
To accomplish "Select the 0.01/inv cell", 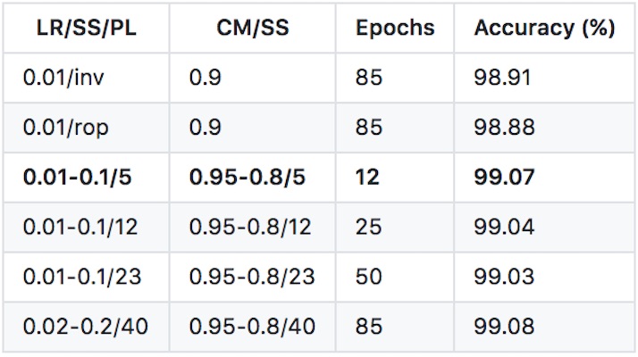I will pos(87,78).
